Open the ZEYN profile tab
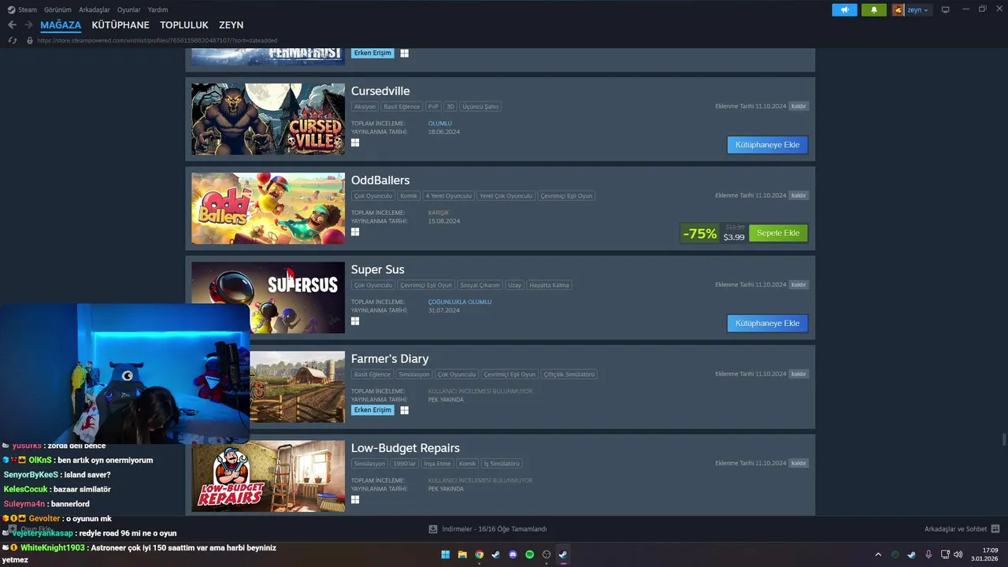Image resolution: width=1008 pixels, height=567 pixels. pyautogui.click(x=231, y=25)
